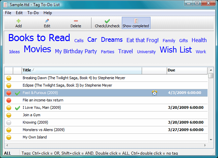Click the yellow priority icon for Join a Gym
Image resolution: width=218 pixels, height=158 pixels.
coord(9,115)
